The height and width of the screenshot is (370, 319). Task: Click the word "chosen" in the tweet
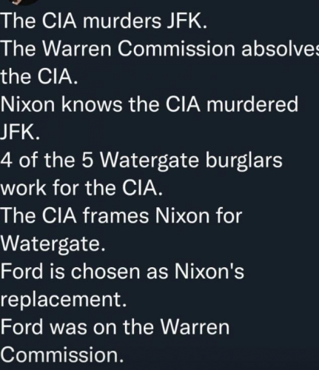tap(105, 271)
